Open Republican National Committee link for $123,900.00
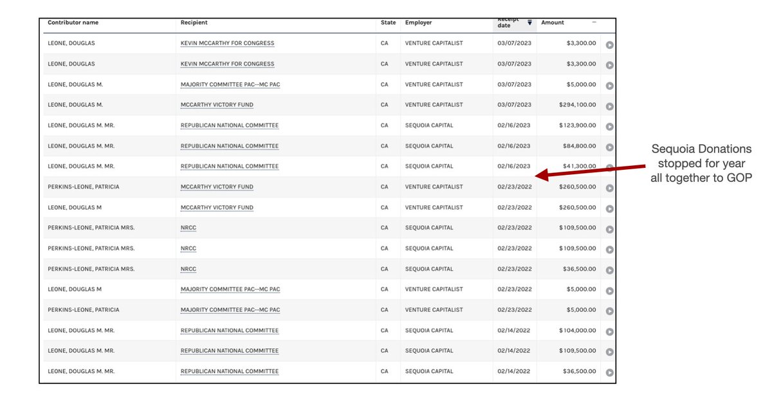The width and height of the screenshot is (772, 411). click(230, 125)
